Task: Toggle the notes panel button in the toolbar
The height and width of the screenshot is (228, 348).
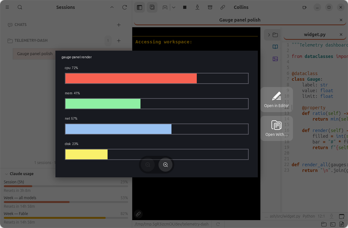Action: click(152, 7)
